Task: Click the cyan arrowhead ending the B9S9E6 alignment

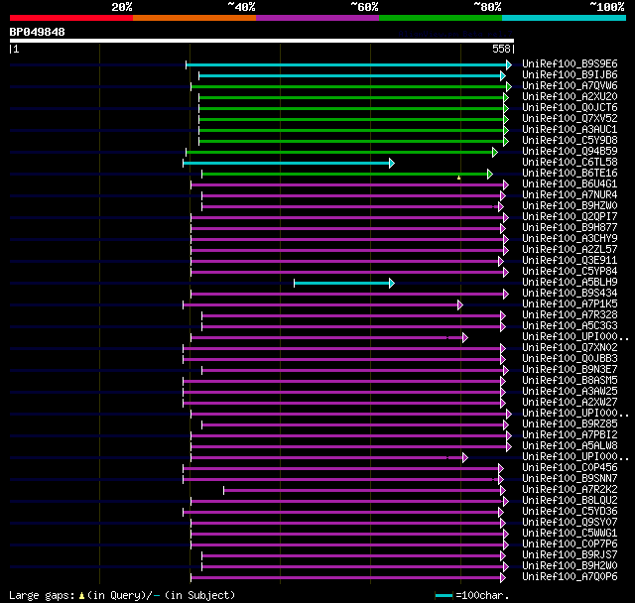Action: tap(509, 64)
